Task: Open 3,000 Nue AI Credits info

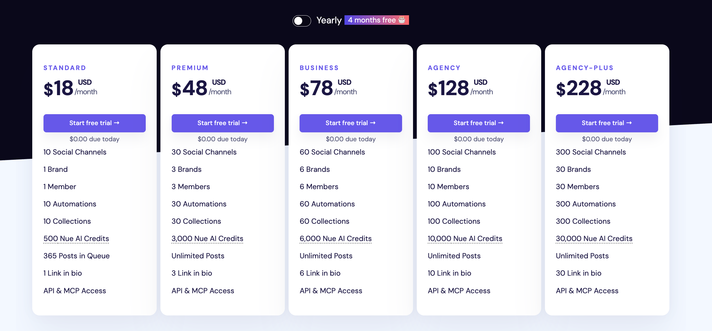Action: 207,239
